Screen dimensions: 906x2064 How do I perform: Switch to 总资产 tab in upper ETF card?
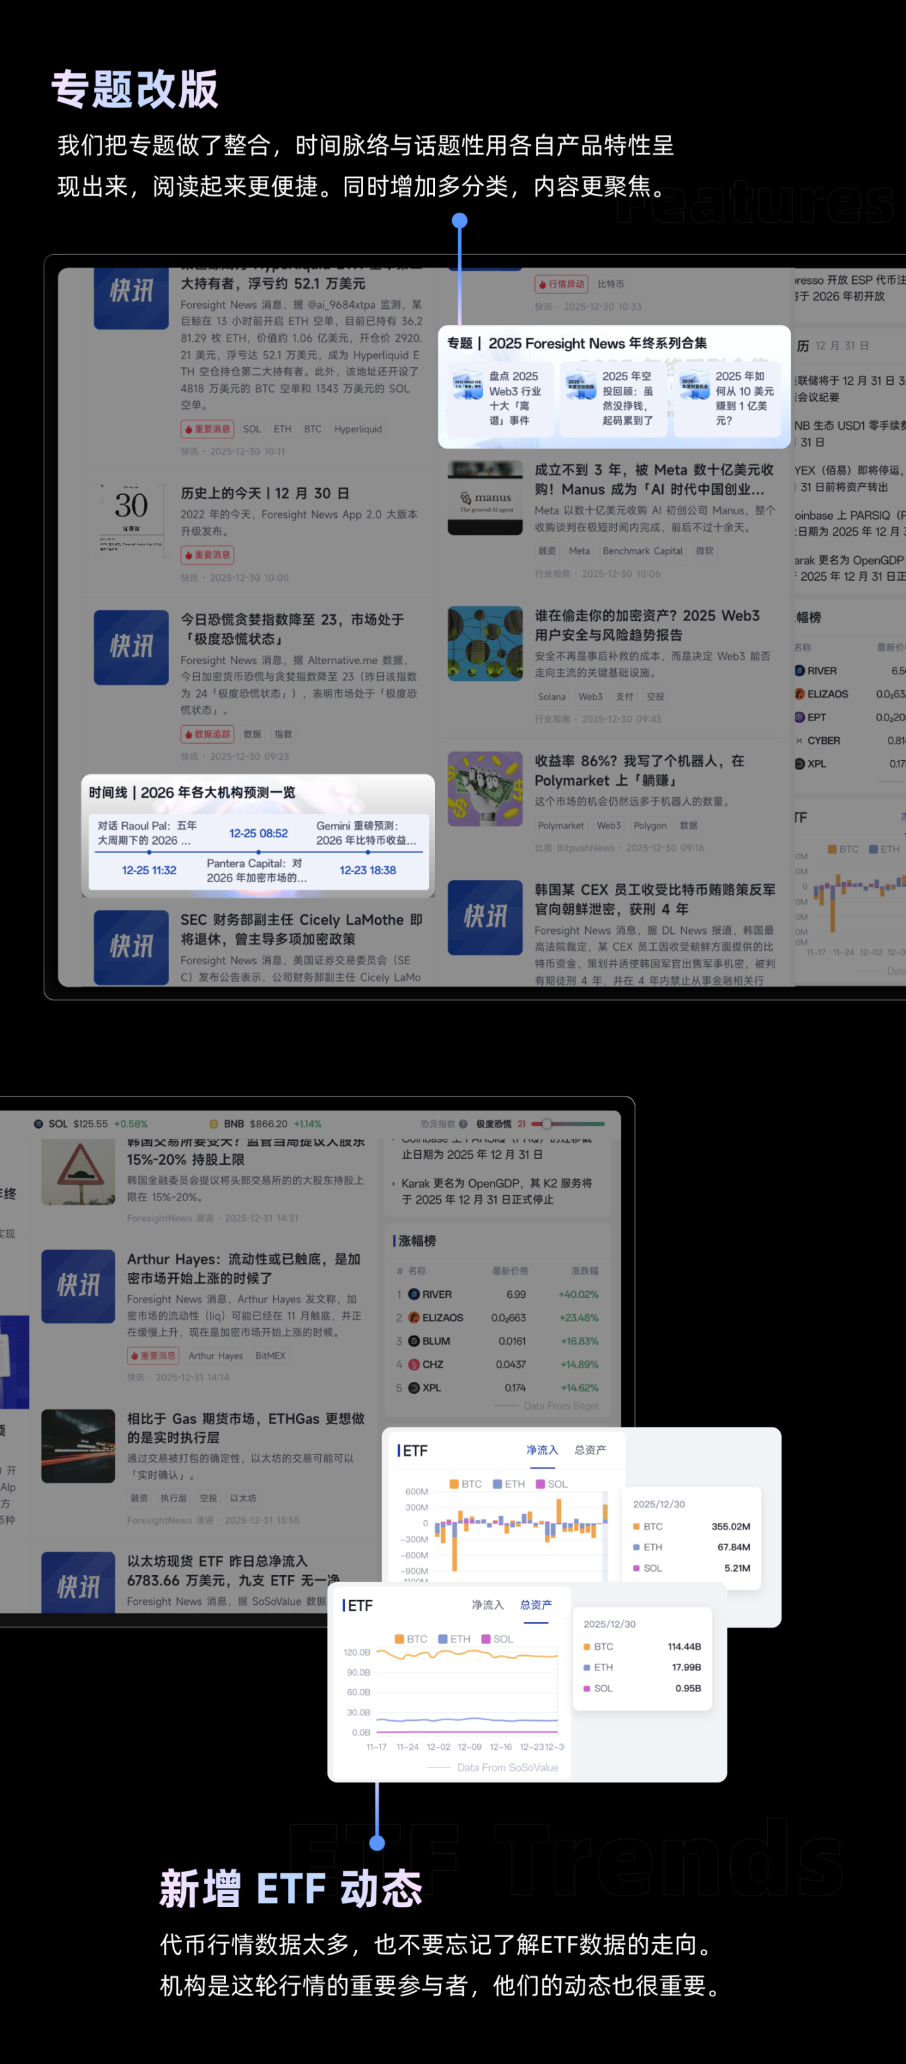click(590, 1450)
